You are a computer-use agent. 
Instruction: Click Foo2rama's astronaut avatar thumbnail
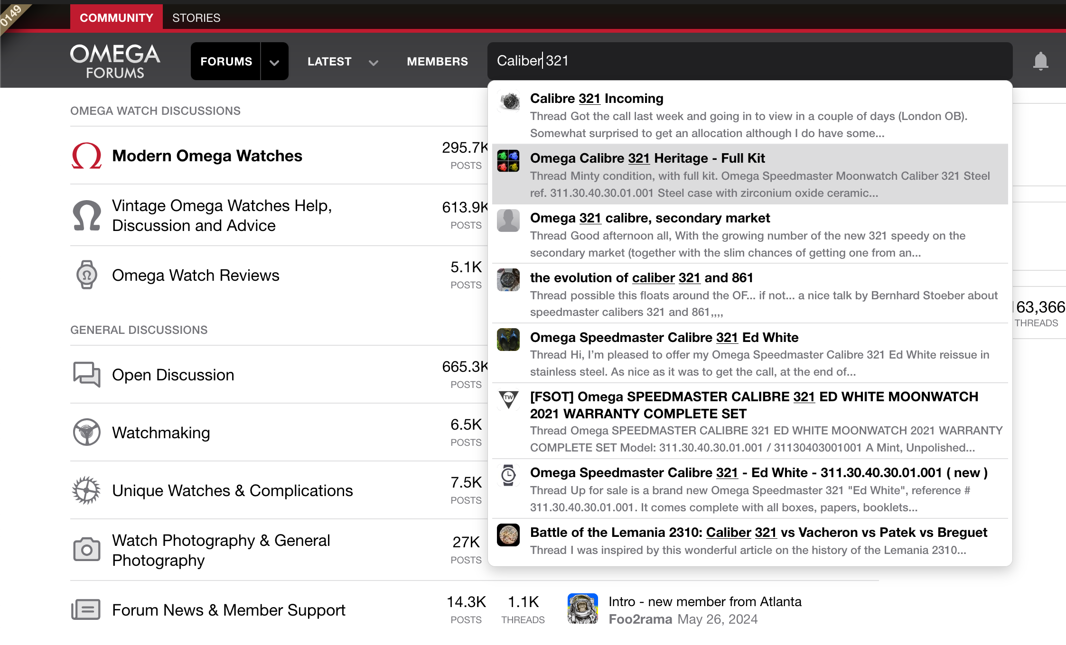582,609
